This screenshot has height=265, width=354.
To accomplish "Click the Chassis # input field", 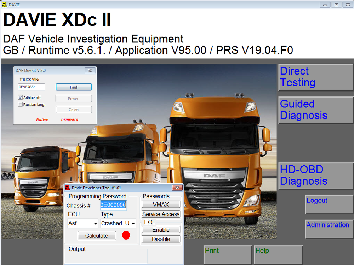I will [x=113, y=205].
